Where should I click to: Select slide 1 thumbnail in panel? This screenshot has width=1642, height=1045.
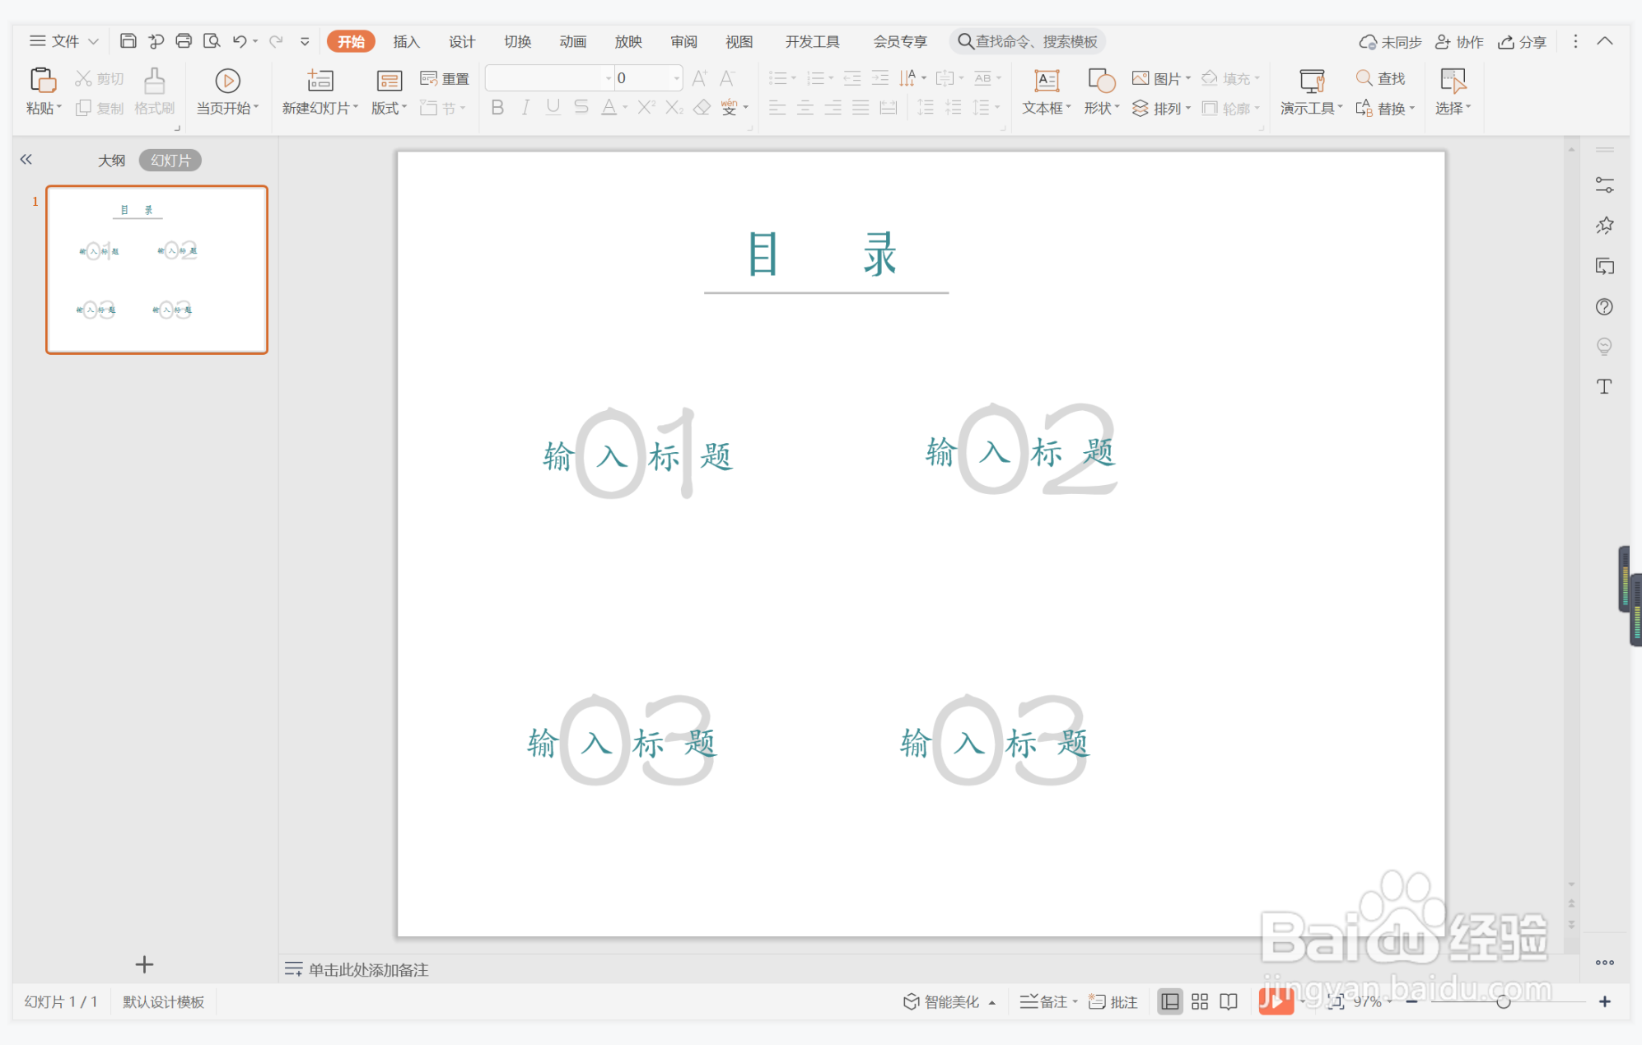point(156,269)
